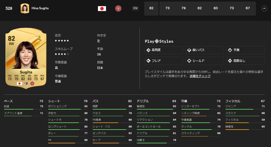Click Hina Sugita's small avatar thumbnail

coord(25,8)
